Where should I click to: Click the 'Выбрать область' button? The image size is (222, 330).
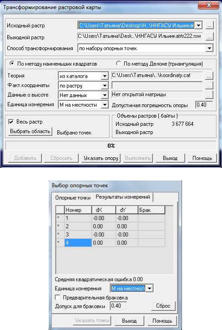30,131
